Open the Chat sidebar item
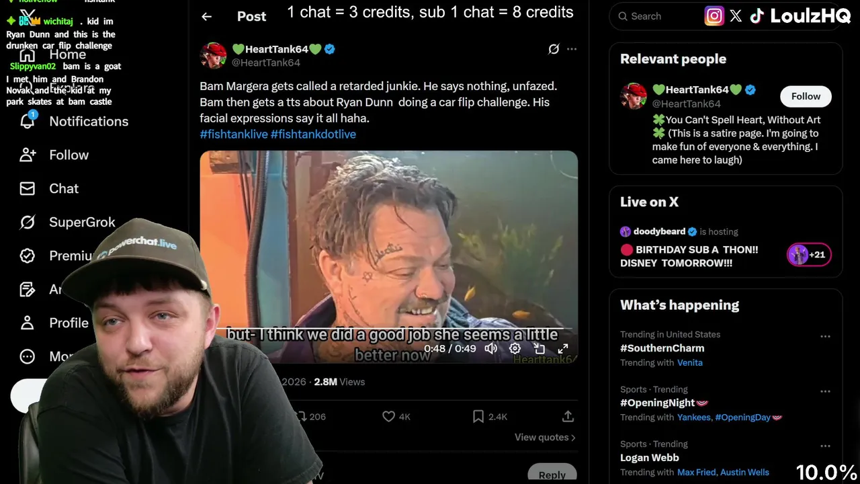This screenshot has height=484, width=860. coord(50,188)
